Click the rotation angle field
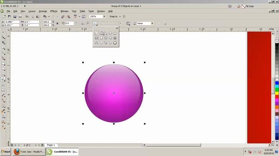Screen dimensions: 279x156 (69, 23)
